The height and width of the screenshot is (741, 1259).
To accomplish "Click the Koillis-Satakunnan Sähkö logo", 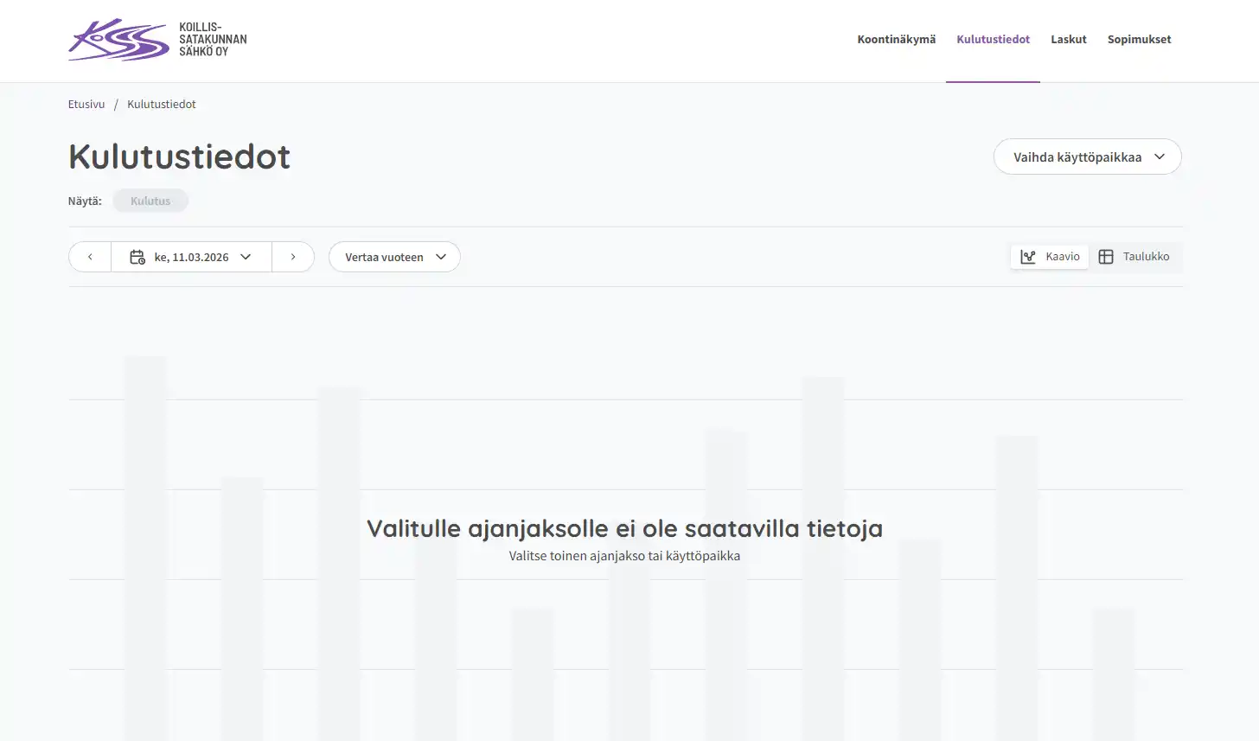I will tap(157, 40).
